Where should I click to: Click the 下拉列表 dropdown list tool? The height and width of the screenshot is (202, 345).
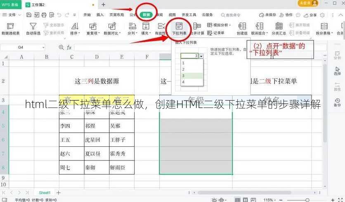179,29
